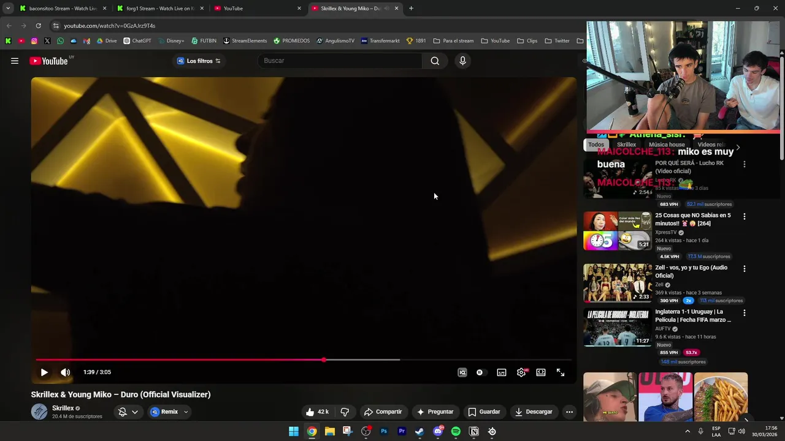Show hidden system tray icons
Image resolution: width=785 pixels, height=441 pixels.
point(687,431)
